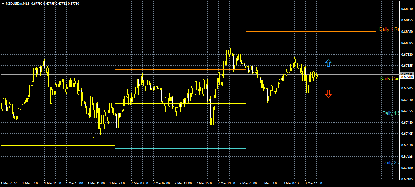415x187 pixels.
Task: Click the 0.67798 price tag on scale
Action: coord(407,74)
